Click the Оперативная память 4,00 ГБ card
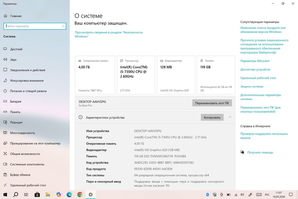Screen dimensions: 298x199 (x=95, y=75)
